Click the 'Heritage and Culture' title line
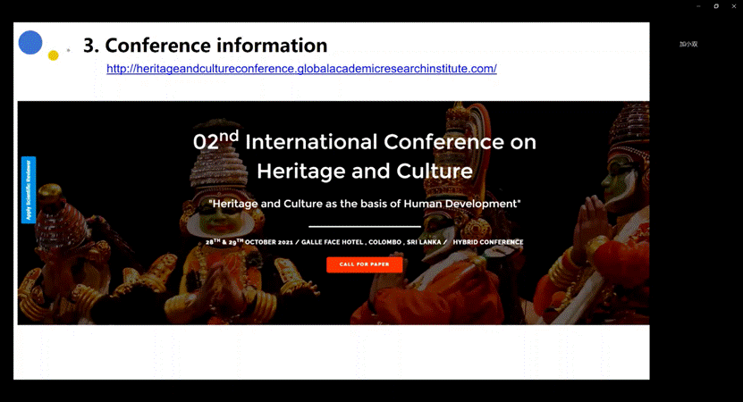 (x=364, y=170)
